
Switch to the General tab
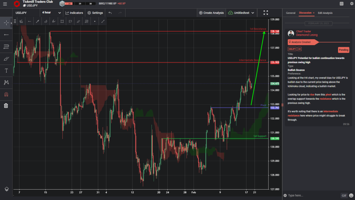pyautogui.click(x=291, y=12)
